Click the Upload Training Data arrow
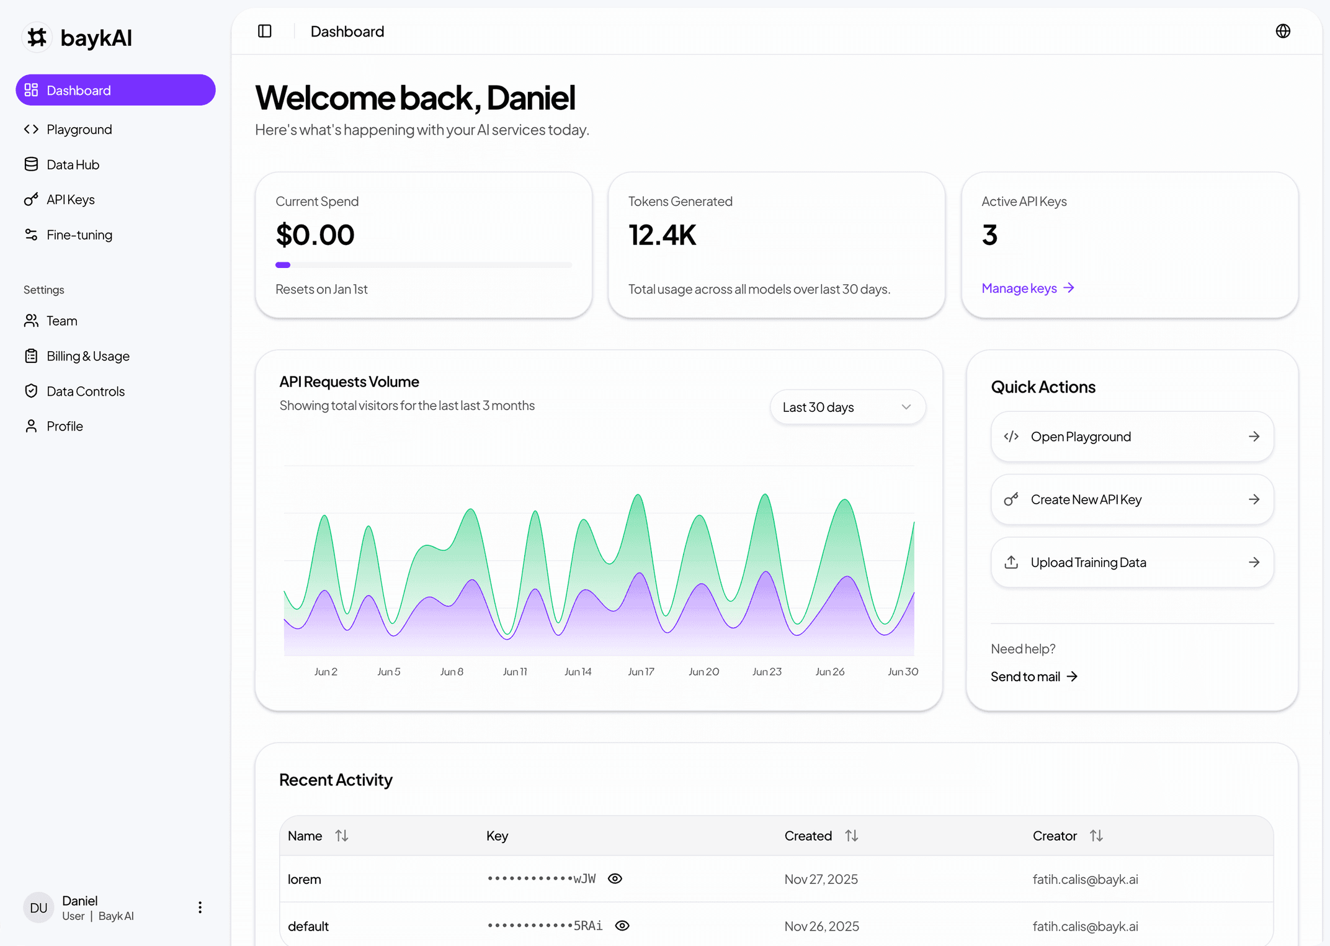This screenshot has height=946, width=1330. [1254, 562]
